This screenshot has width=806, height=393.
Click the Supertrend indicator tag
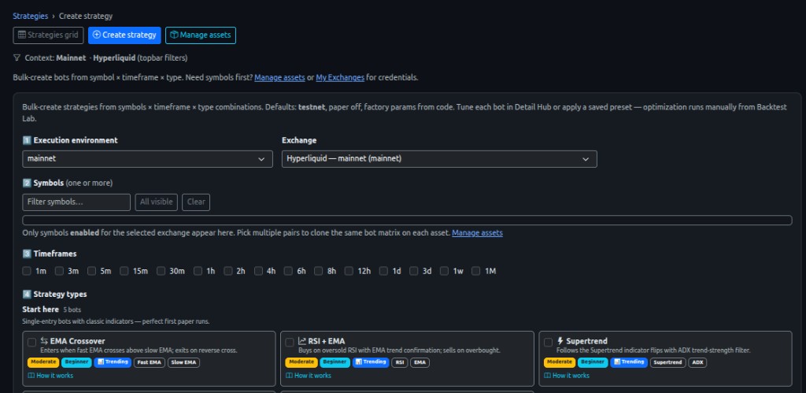coord(667,362)
